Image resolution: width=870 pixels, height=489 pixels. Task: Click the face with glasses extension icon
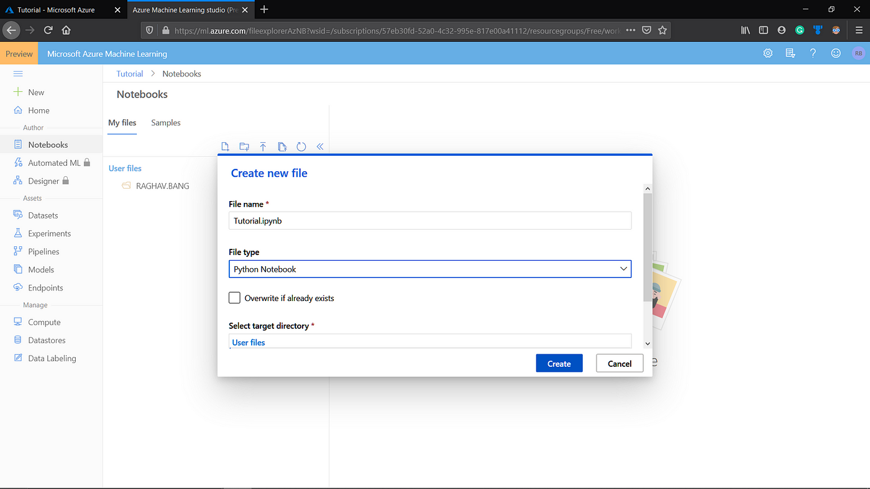[x=836, y=30]
